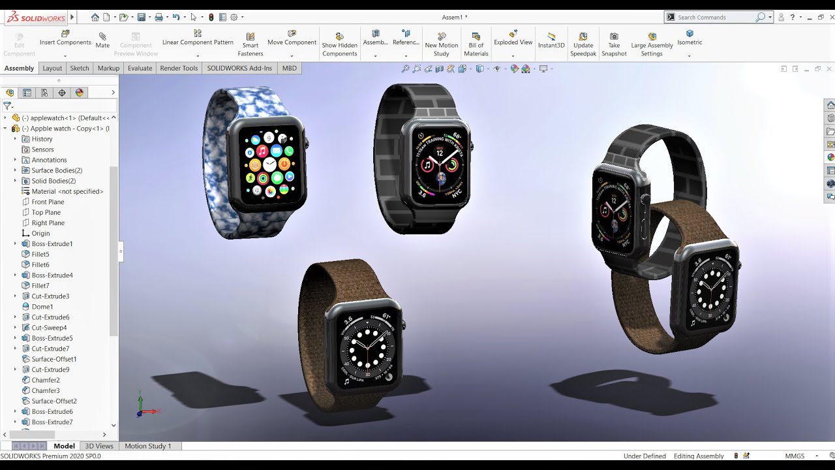Open the FeatureManager design tree tab icon
Image resolution: width=835 pixels, height=470 pixels.
point(10,93)
